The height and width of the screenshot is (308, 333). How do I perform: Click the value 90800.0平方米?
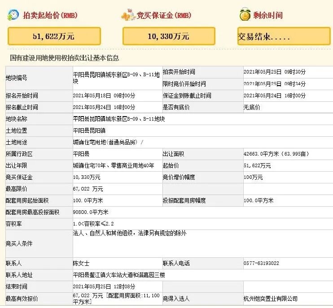coord(91,213)
